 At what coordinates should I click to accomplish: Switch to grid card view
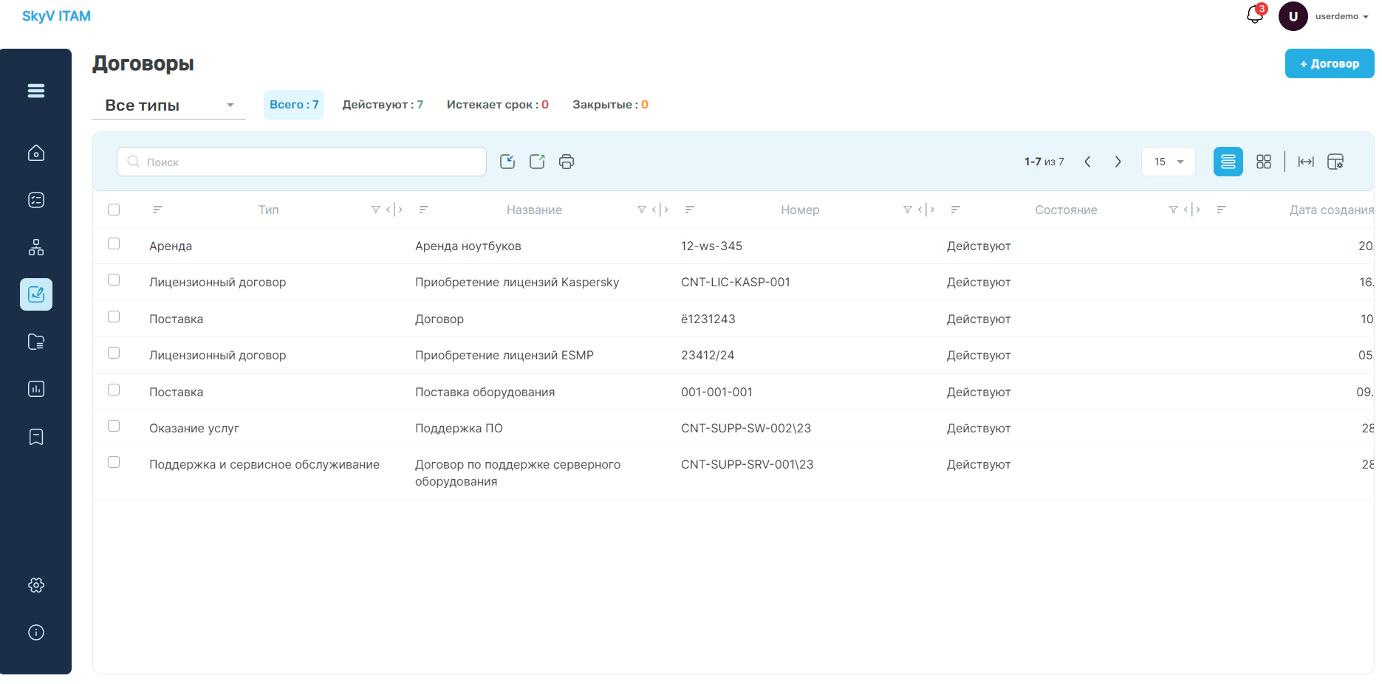coord(1264,162)
